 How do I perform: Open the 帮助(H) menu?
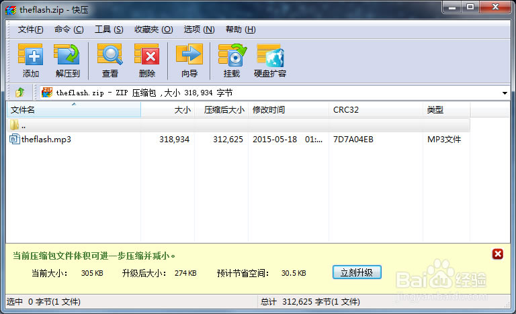[241, 30]
